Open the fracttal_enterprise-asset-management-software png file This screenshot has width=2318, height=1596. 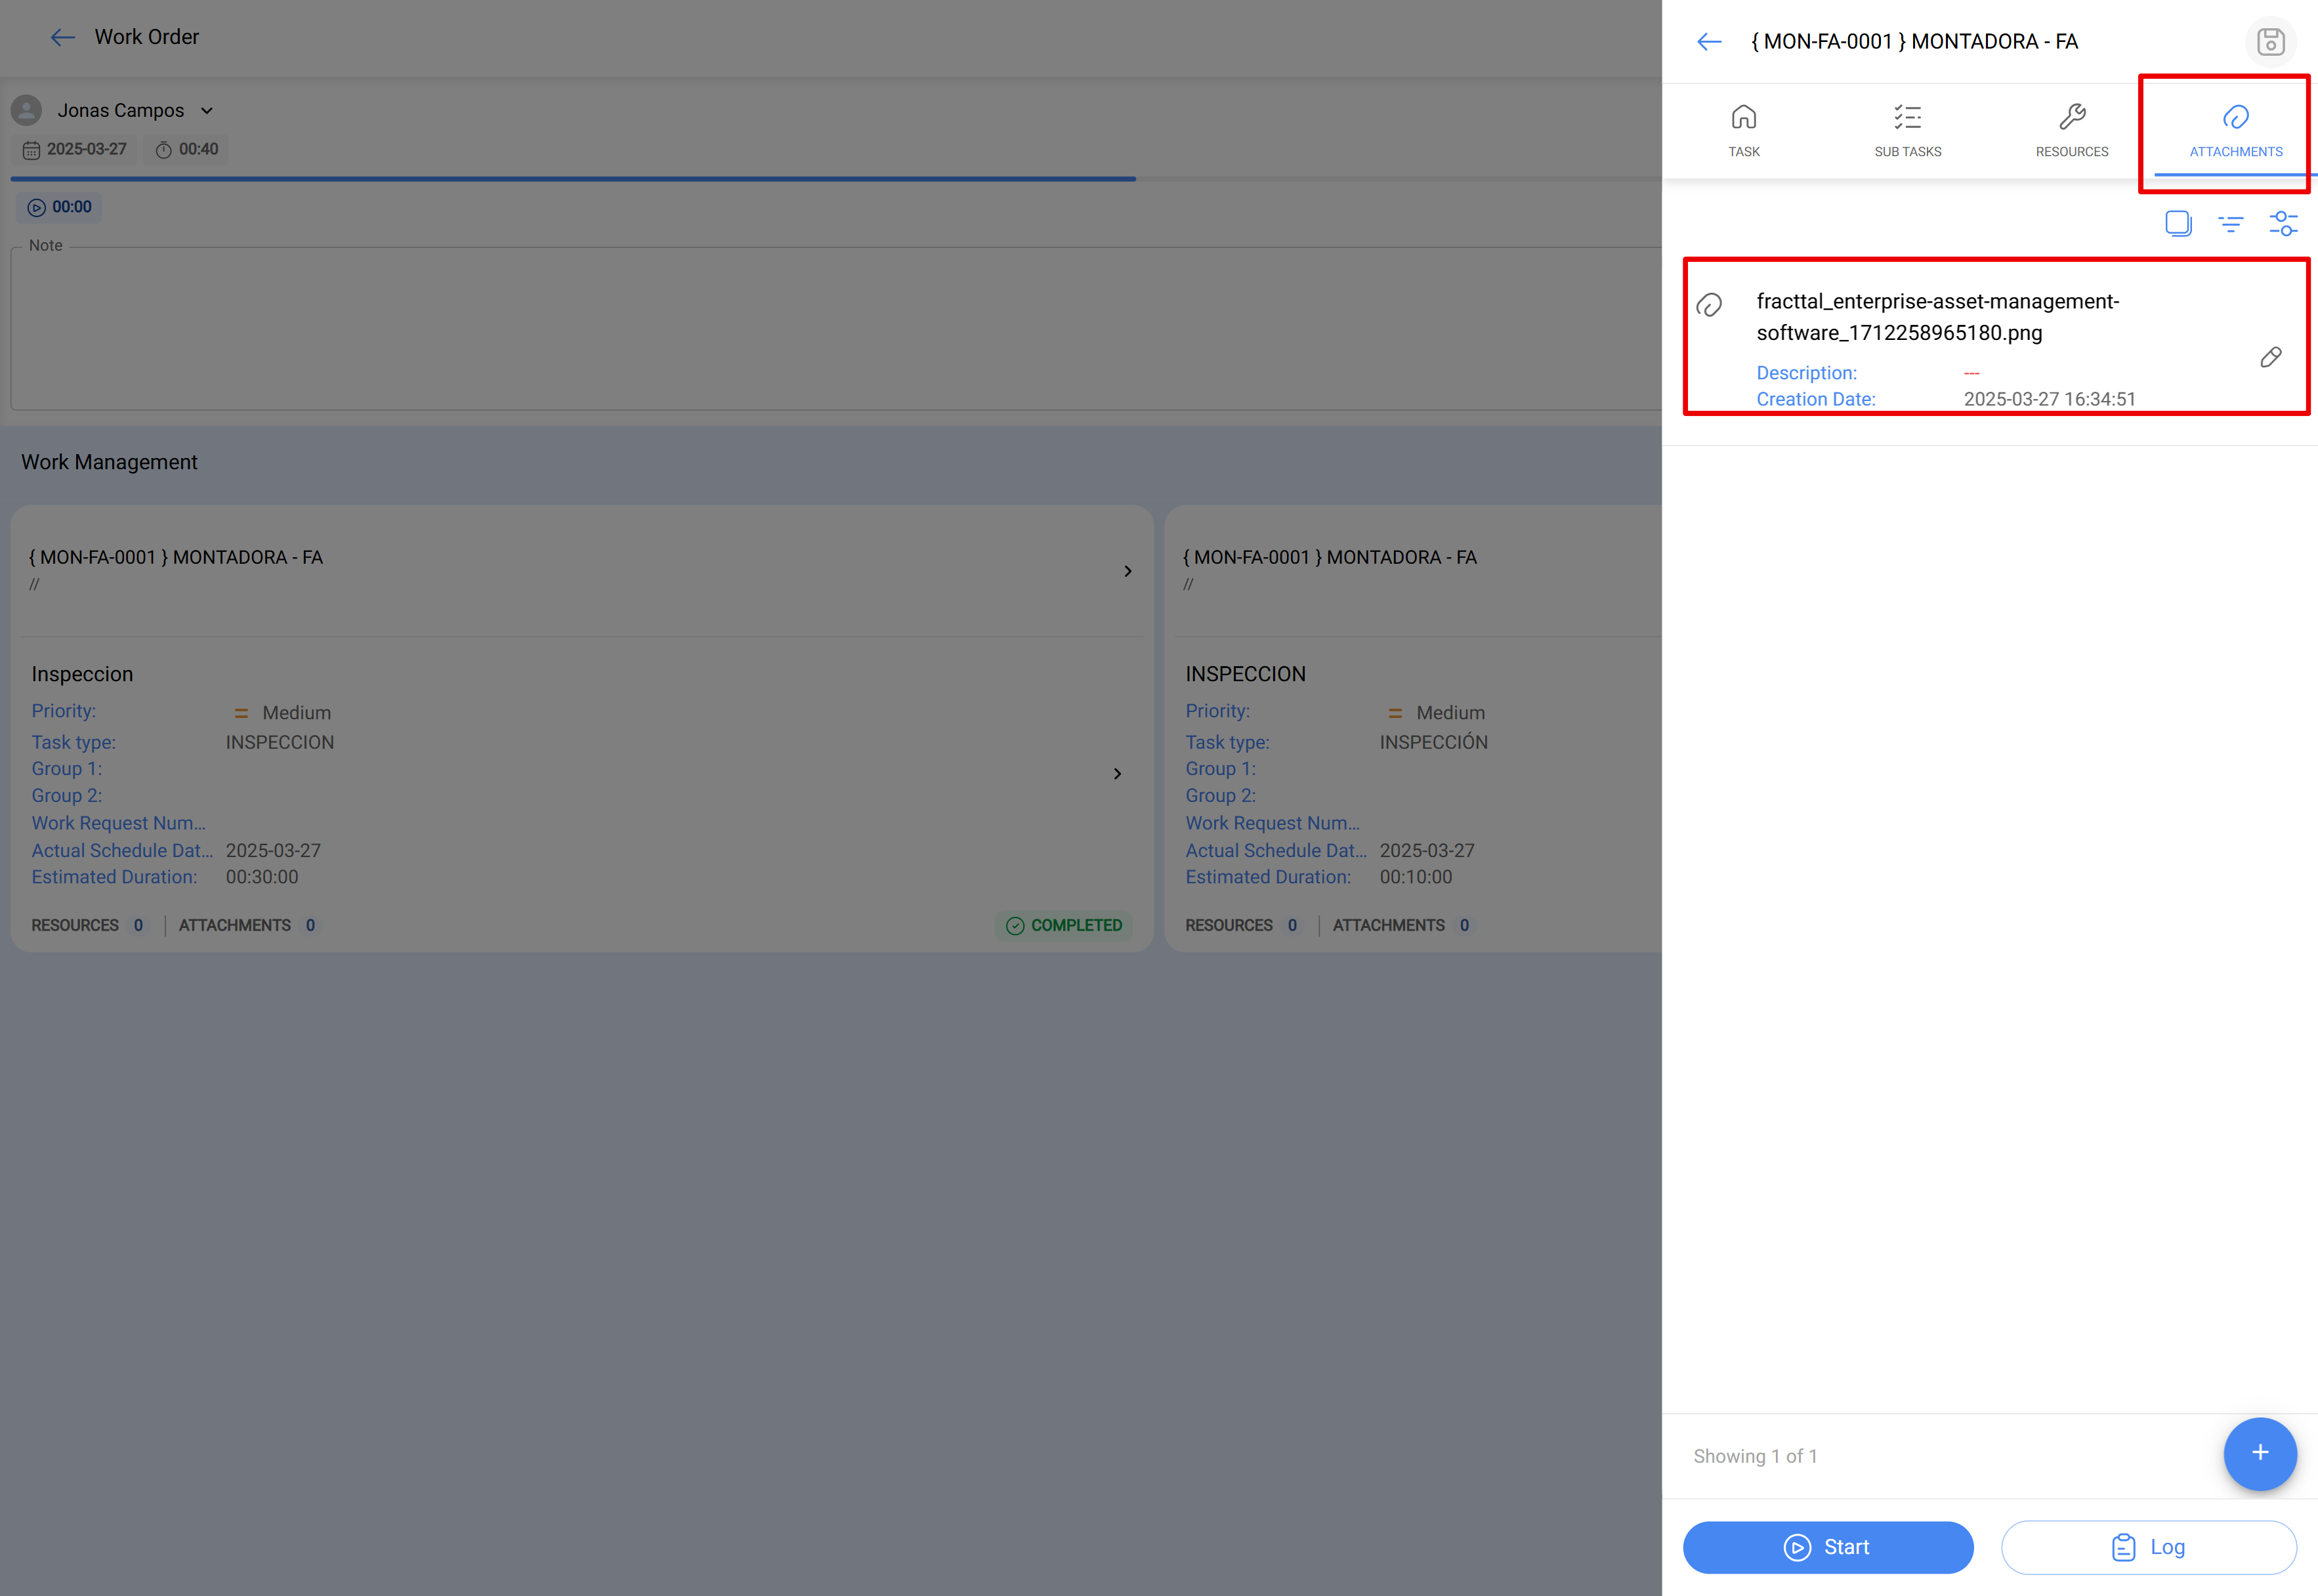pyautogui.click(x=1937, y=317)
